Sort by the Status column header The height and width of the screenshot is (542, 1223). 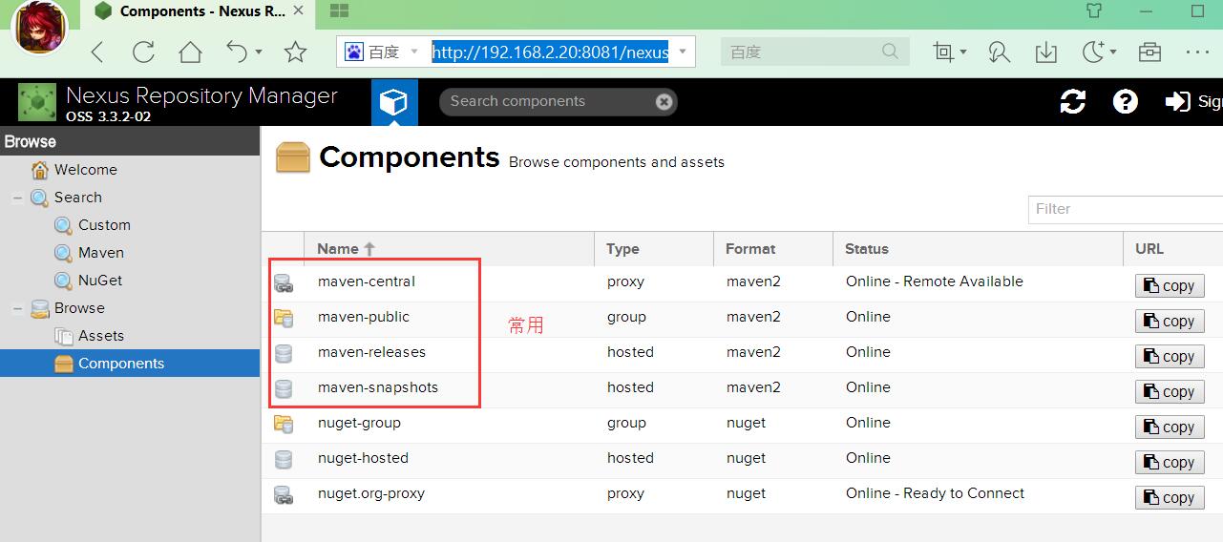978,248
